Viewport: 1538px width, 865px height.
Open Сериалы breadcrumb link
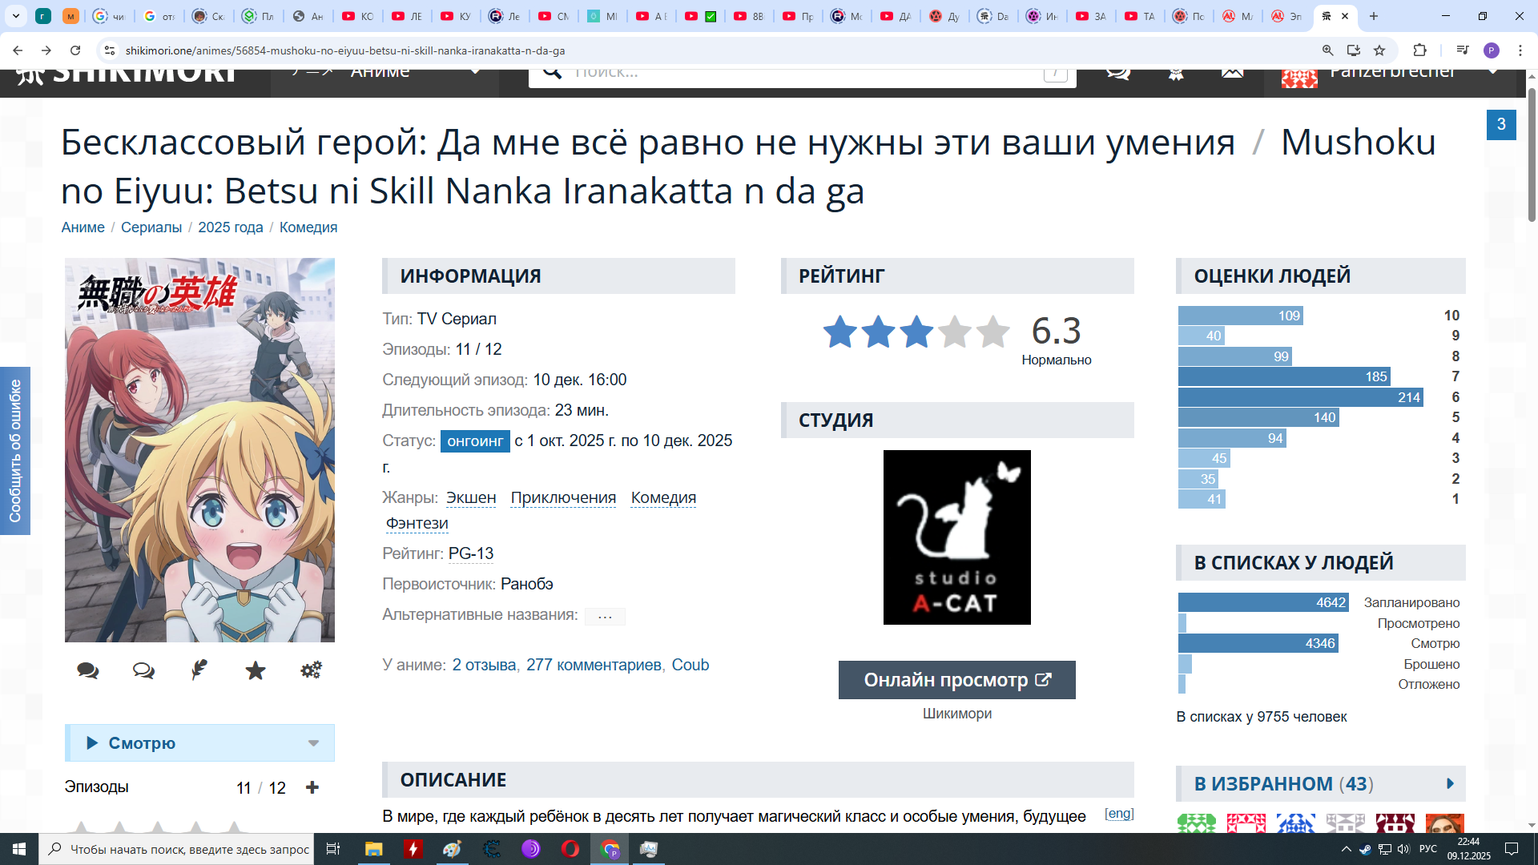click(x=151, y=227)
